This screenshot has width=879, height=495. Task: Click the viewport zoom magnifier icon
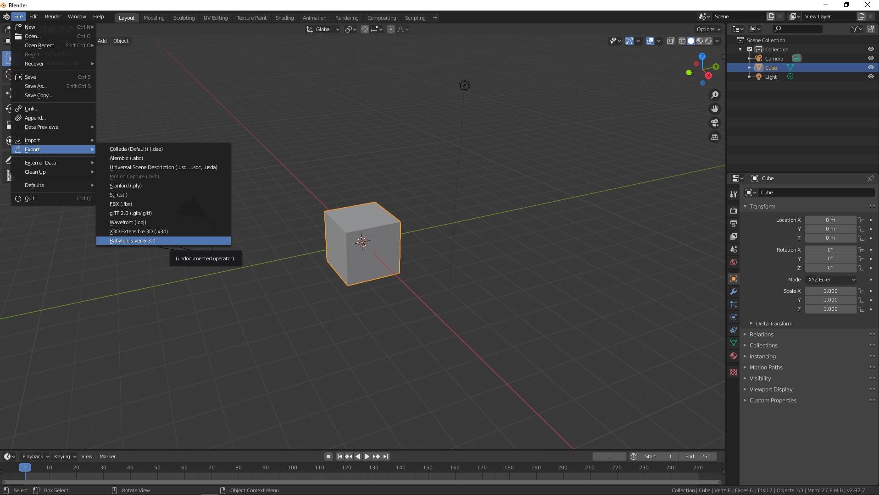[x=715, y=95]
